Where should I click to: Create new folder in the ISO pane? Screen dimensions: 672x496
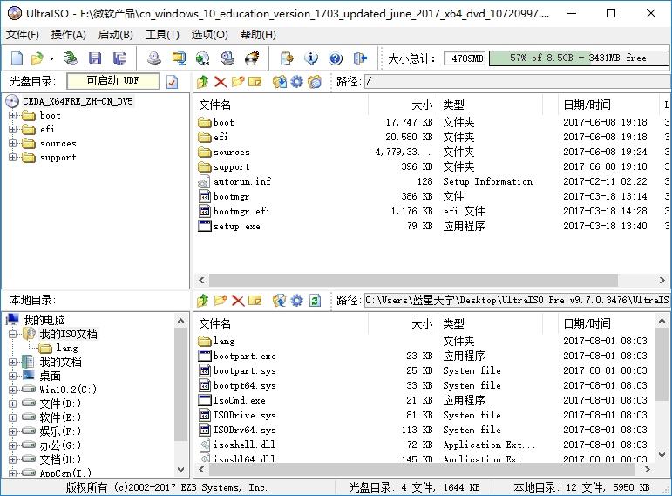tap(238, 81)
